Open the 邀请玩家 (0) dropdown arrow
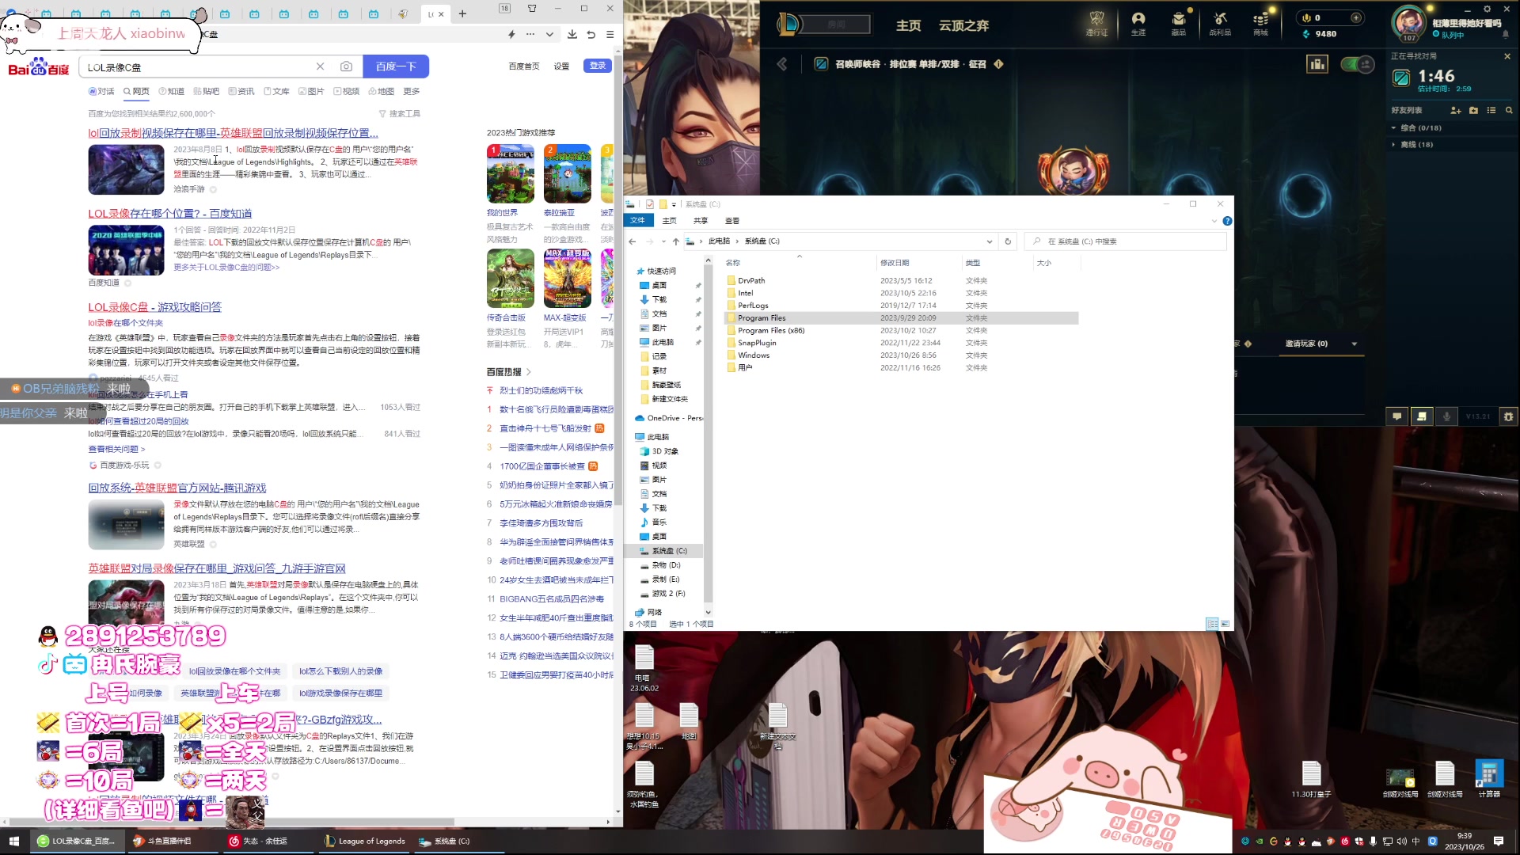The height and width of the screenshot is (855, 1520). pyautogui.click(x=1355, y=344)
